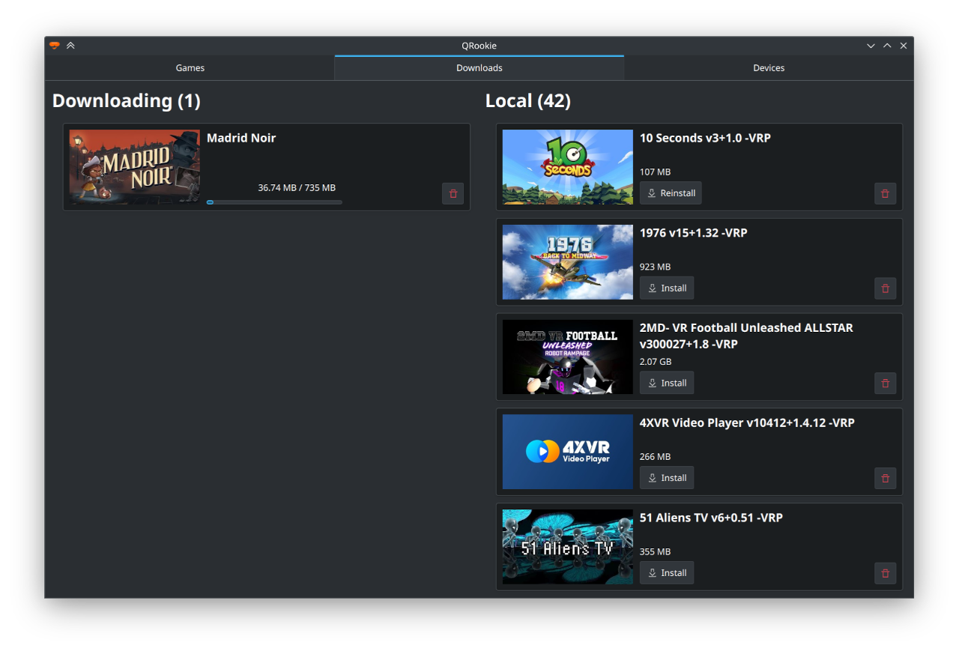Screen dimensions: 959x651
Task: Click the 107 MB size label
Action: coord(656,172)
